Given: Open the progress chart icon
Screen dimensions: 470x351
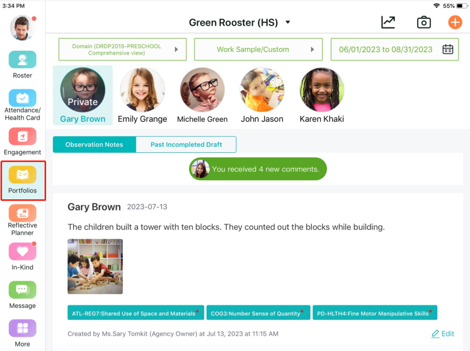Looking at the screenshot, I should [388, 22].
